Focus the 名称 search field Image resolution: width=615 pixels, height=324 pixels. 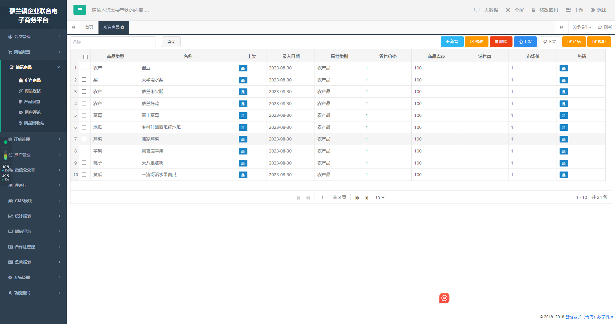coord(113,42)
